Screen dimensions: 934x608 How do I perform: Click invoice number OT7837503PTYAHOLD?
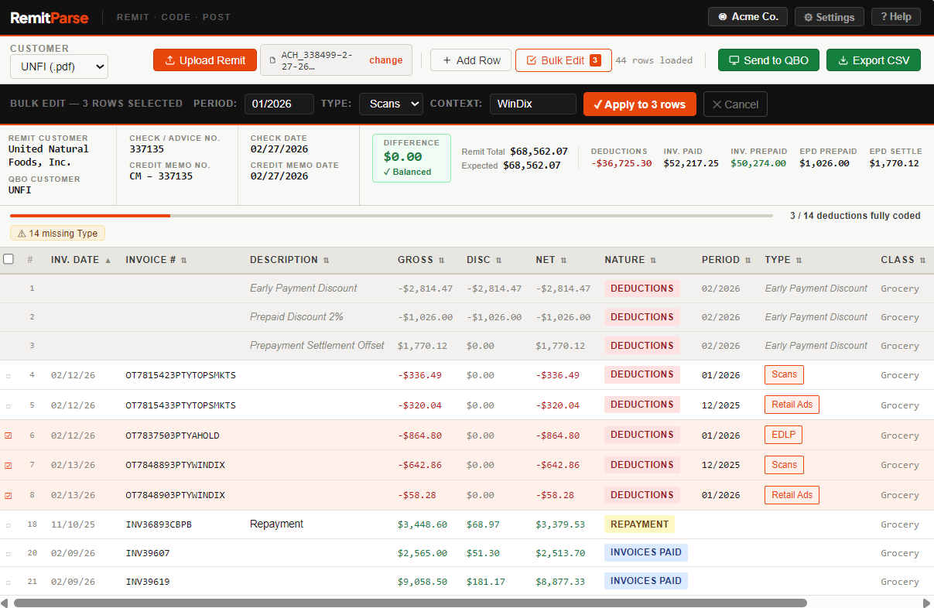[x=173, y=436]
